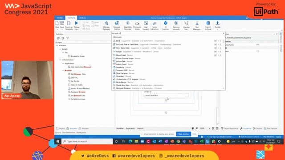
Task: Open the Project panel tab
Action: click(x=61, y=128)
